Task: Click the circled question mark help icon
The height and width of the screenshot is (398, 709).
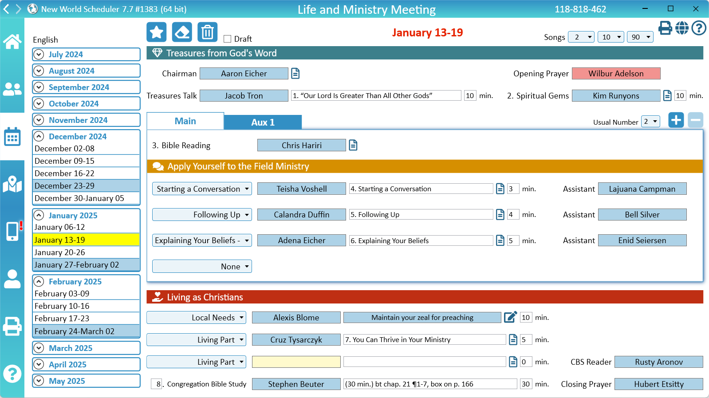Action: [x=699, y=28]
